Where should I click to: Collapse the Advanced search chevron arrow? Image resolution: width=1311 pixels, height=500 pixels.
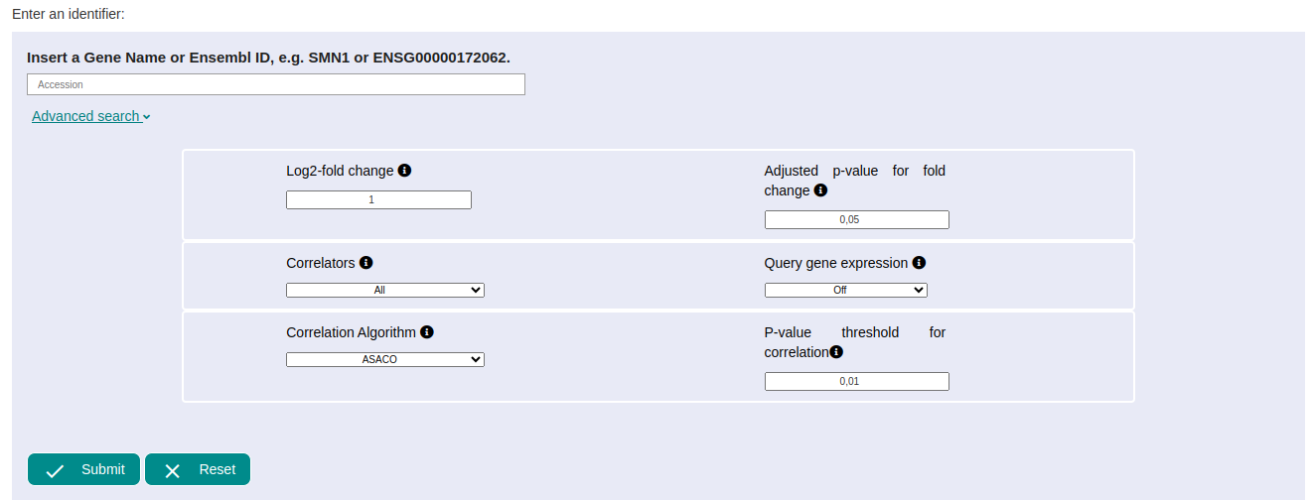click(147, 117)
